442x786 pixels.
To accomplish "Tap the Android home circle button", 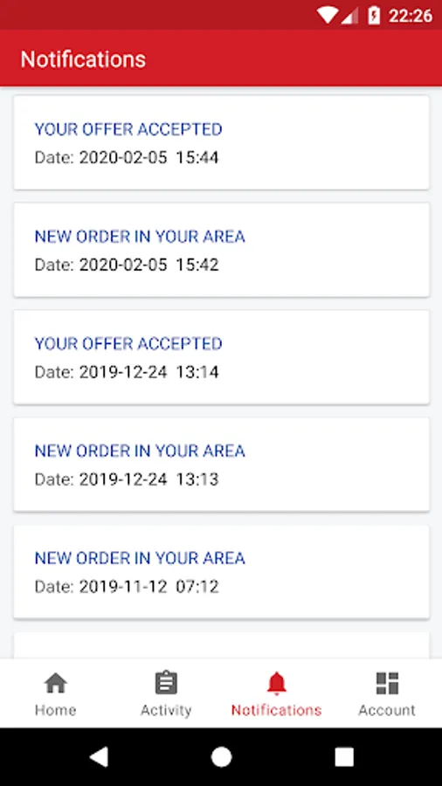I will pos(221,757).
